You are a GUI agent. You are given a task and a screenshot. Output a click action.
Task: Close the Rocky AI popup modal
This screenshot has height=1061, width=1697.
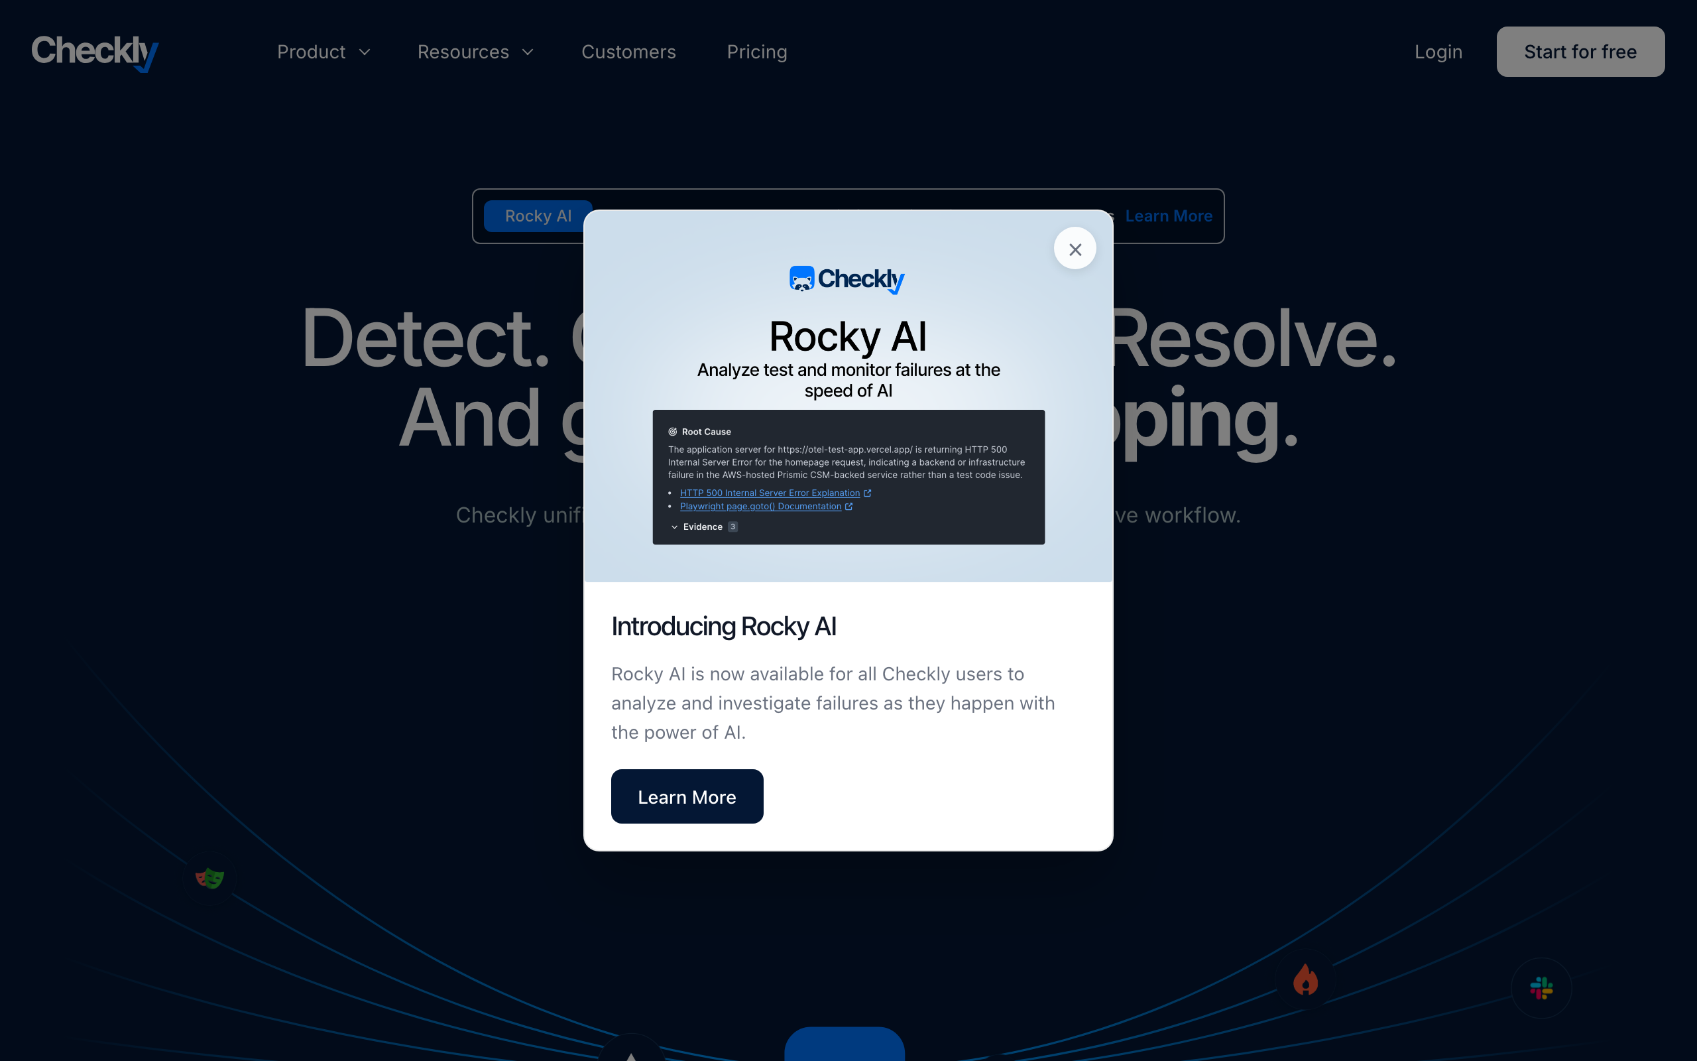1075,249
